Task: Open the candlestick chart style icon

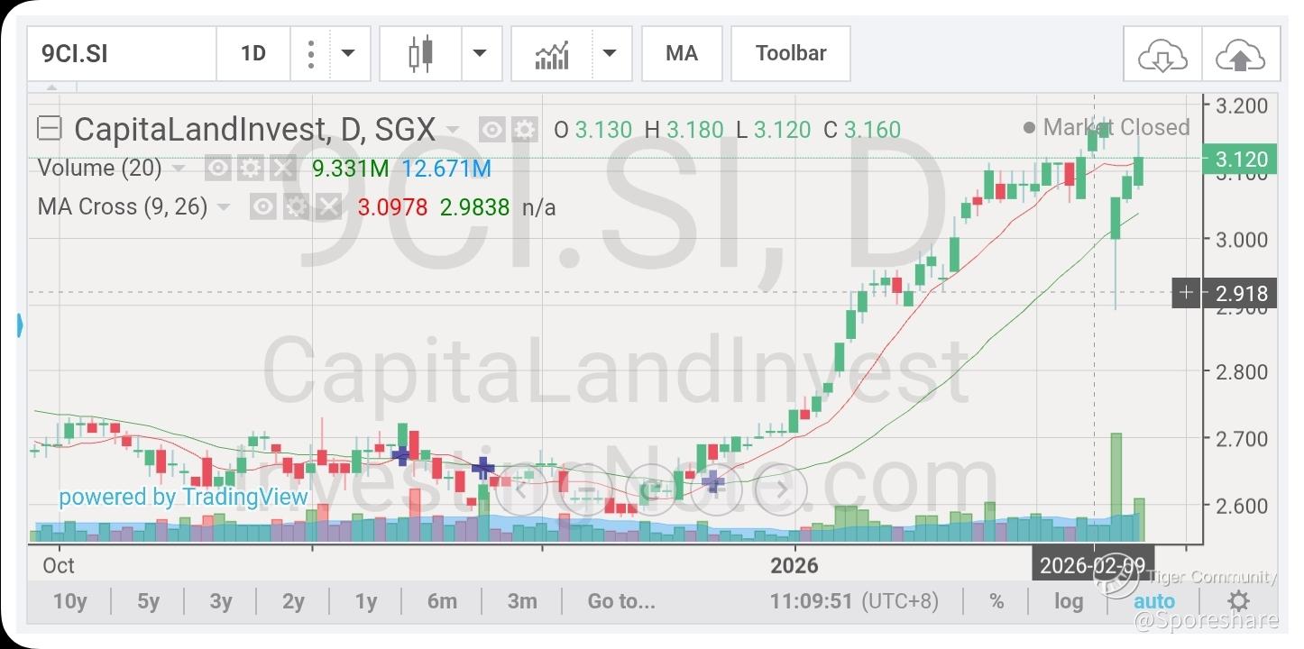Action: 420,54
